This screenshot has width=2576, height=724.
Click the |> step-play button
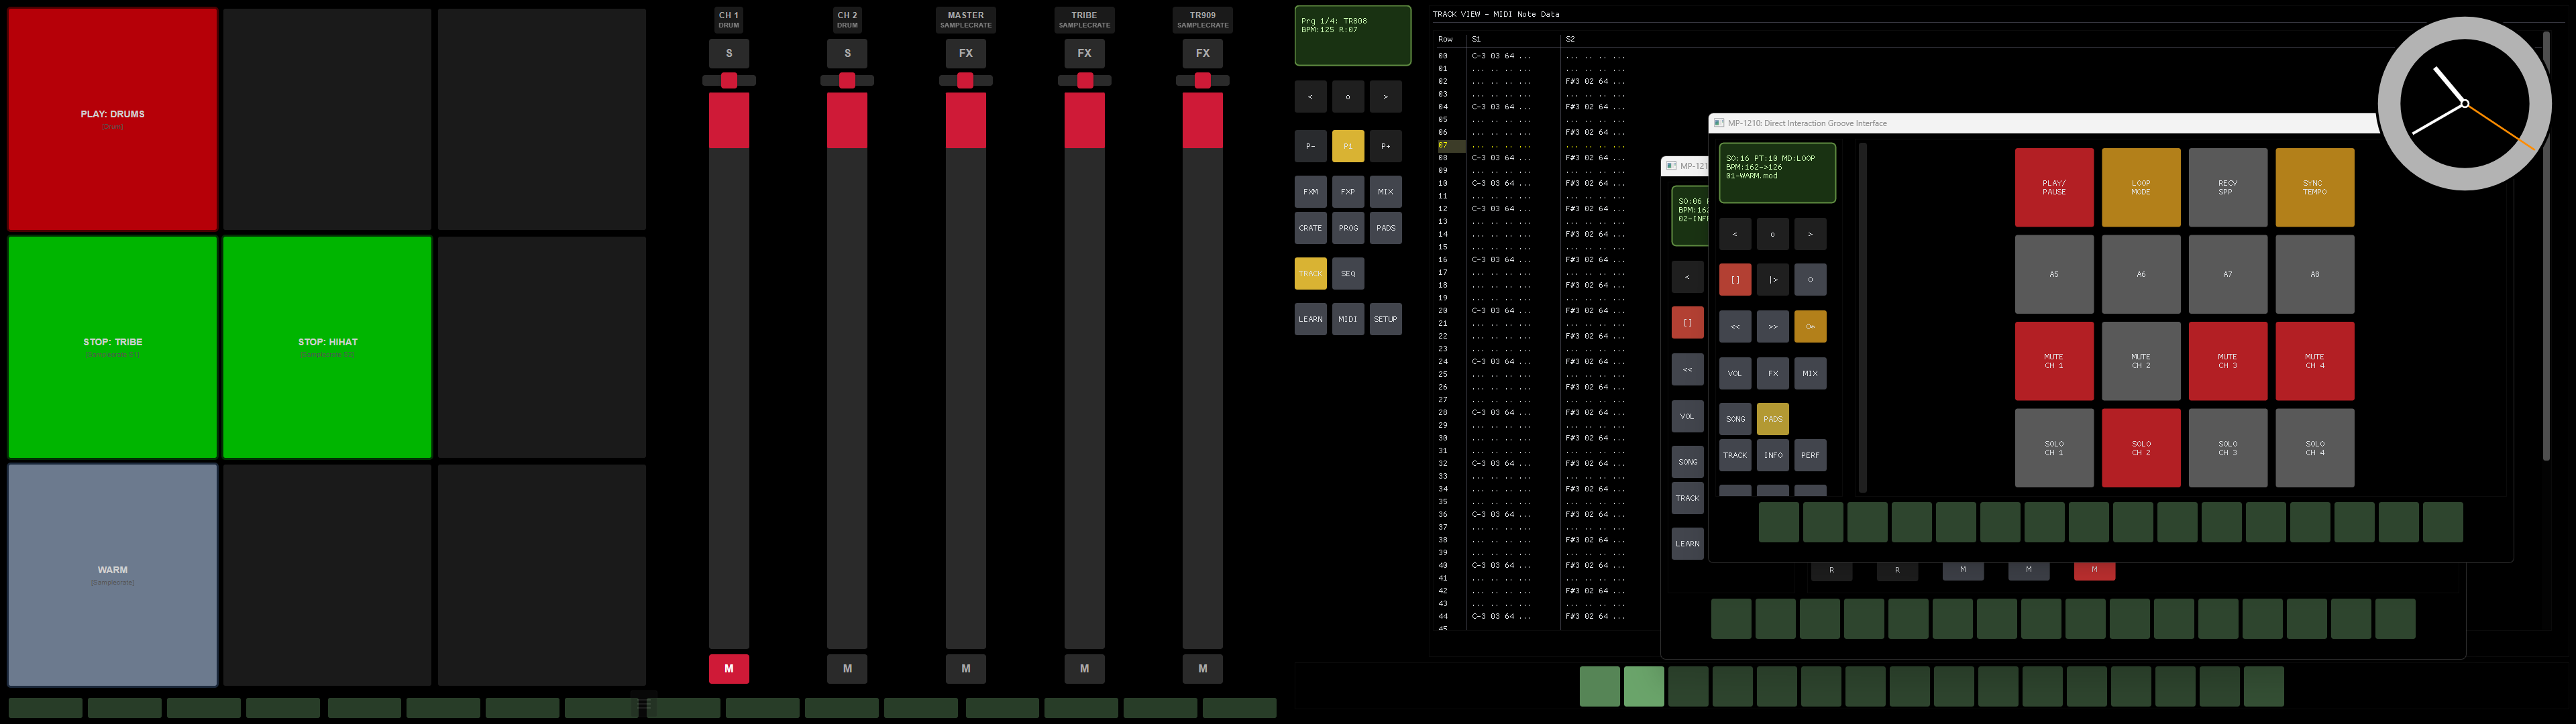[x=1772, y=280]
